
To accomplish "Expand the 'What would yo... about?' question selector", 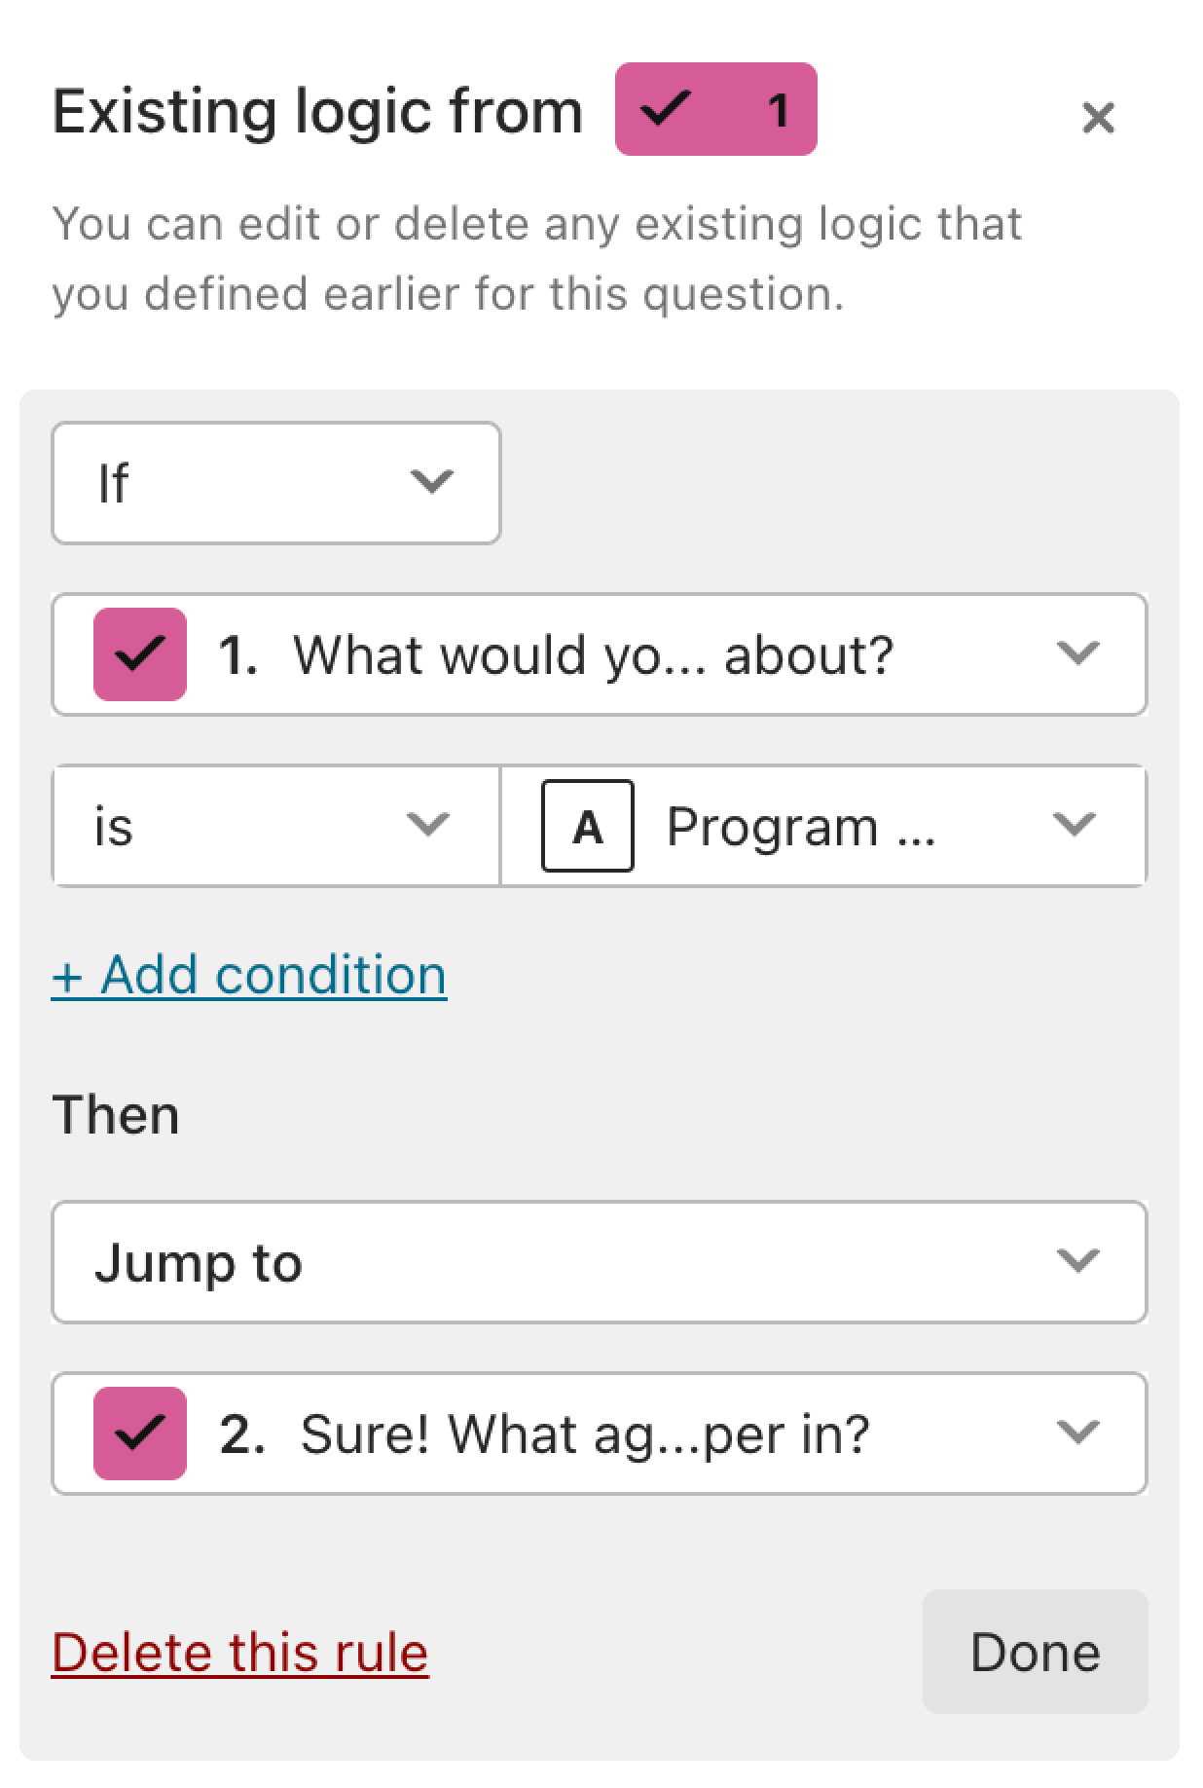I will point(600,654).
